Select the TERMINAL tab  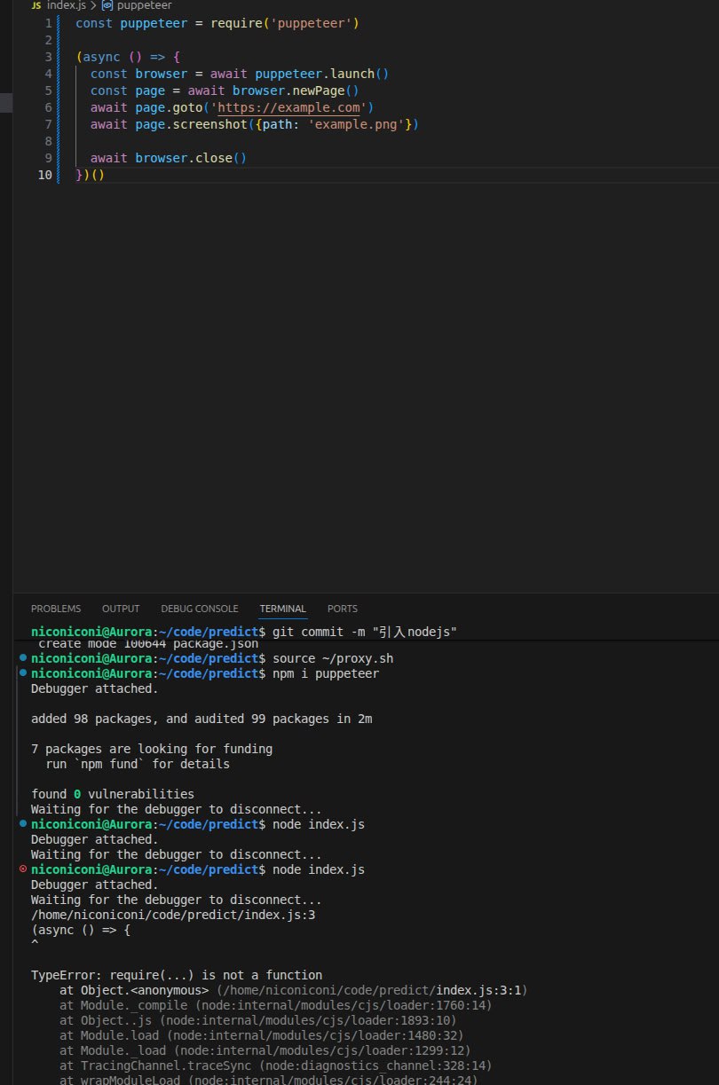point(282,609)
